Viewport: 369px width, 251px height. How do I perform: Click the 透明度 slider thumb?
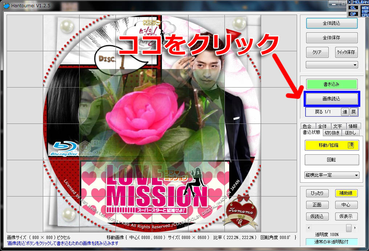coord(349,228)
